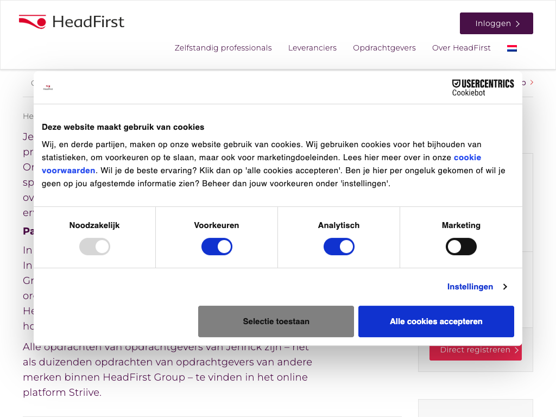This screenshot has height=417, width=556.
Task: Expand the Instellingen cookie settings
Action: point(470,287)
